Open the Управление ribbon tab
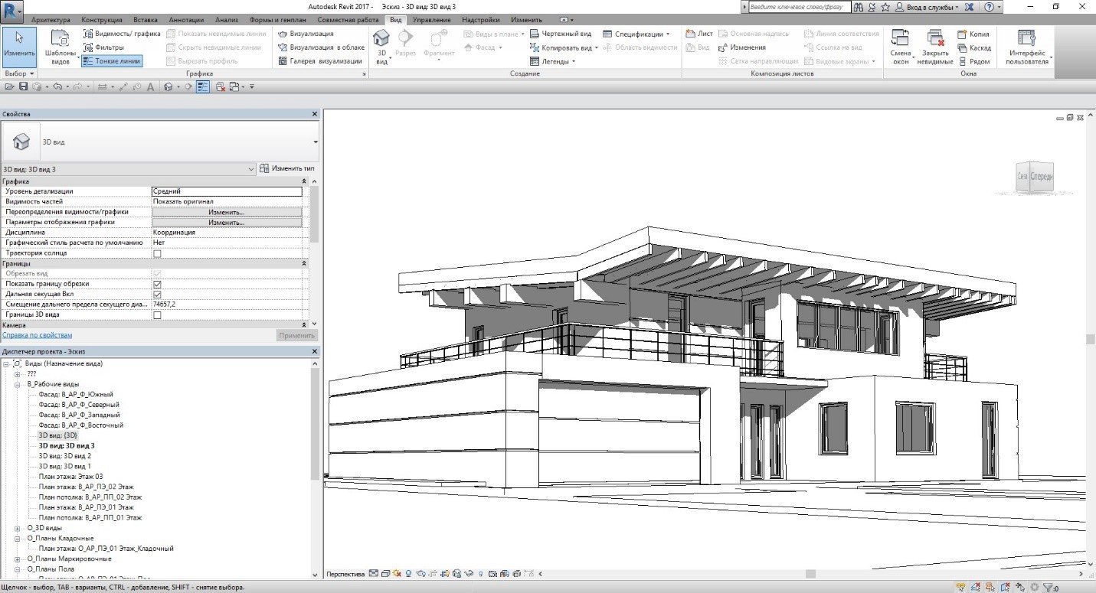Viewport: 1096px width, 593px height. (x=430, y=19)
